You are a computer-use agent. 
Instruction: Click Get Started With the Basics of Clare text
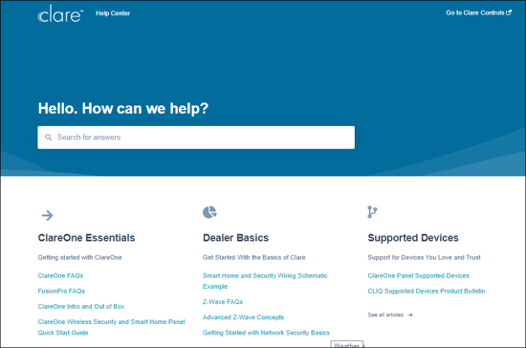pyautogui.click(x=254, y=257)
